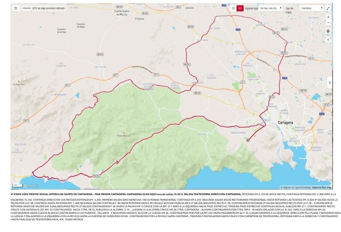The width and height of the screenshot is (341, 232).
Task: Click the Fuente Álamo de Murcia label
Action: pos(122,13)
